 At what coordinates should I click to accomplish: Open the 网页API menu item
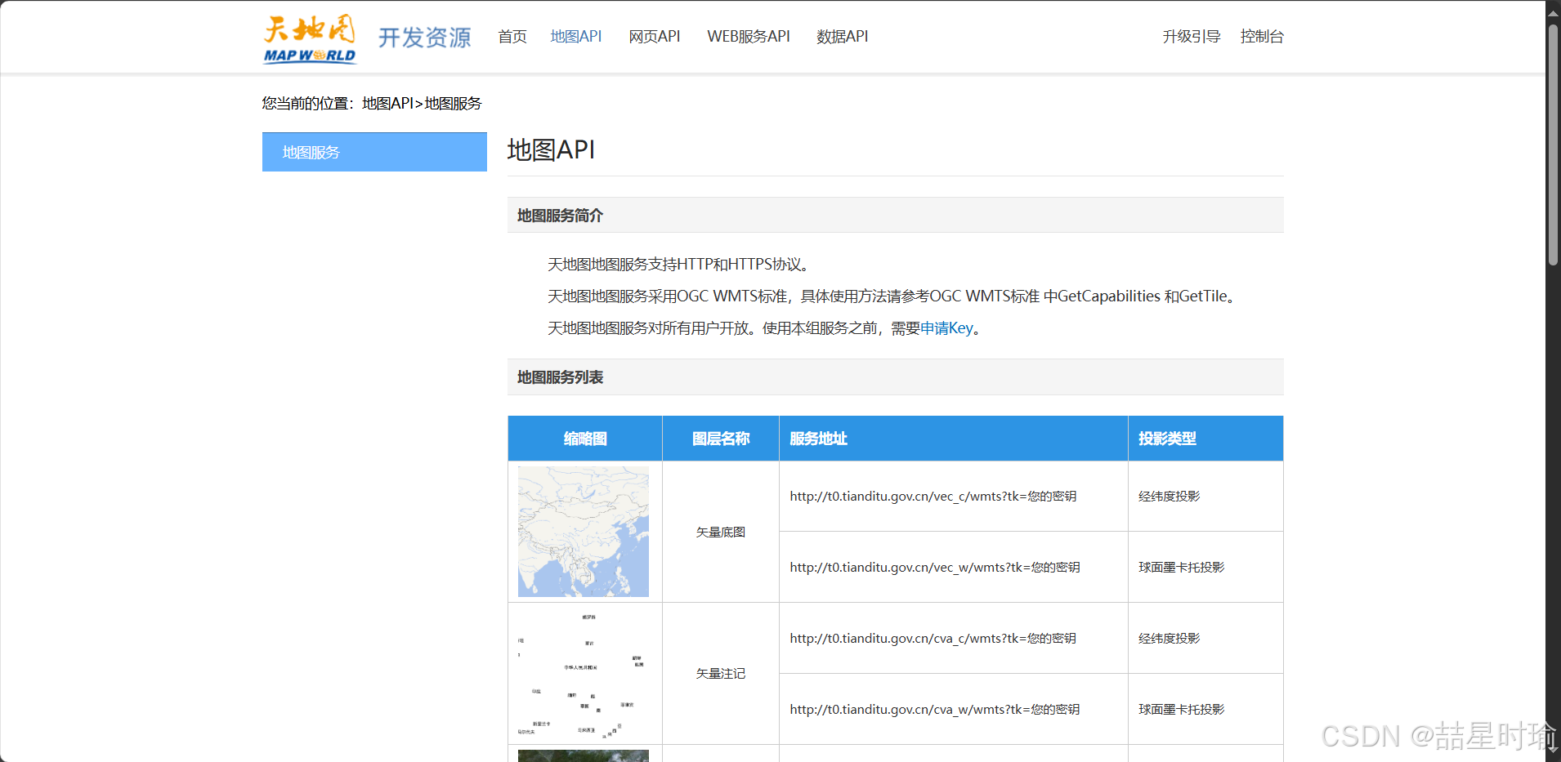655,37
